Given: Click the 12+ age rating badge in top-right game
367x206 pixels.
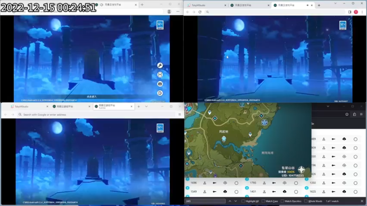Looking at the screenshot, I should tap(343, 25).
